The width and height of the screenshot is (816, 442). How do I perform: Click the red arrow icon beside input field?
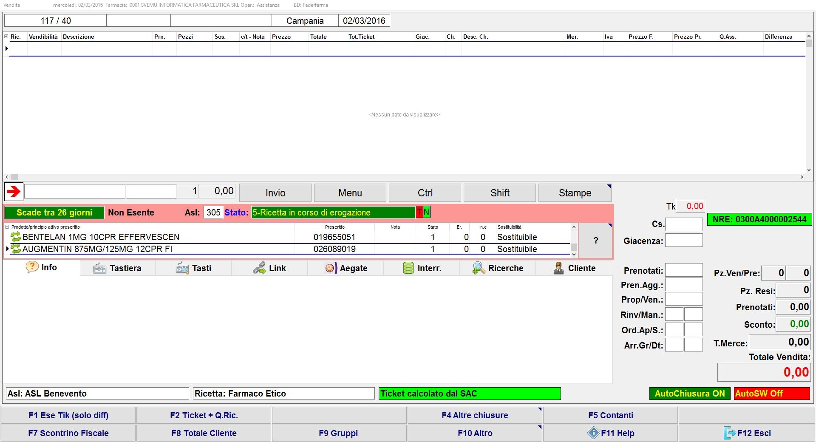tap(14, 192)
